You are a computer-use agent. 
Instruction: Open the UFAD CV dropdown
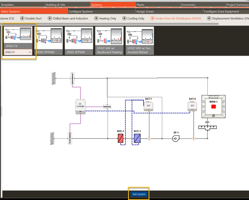[x=18, y=52]
